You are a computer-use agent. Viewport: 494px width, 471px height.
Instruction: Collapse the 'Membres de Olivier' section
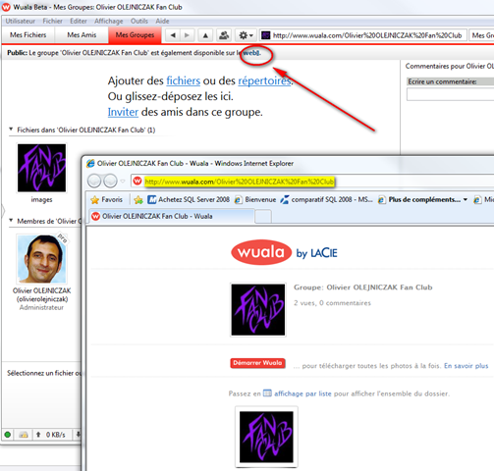[x=11, y=221]
